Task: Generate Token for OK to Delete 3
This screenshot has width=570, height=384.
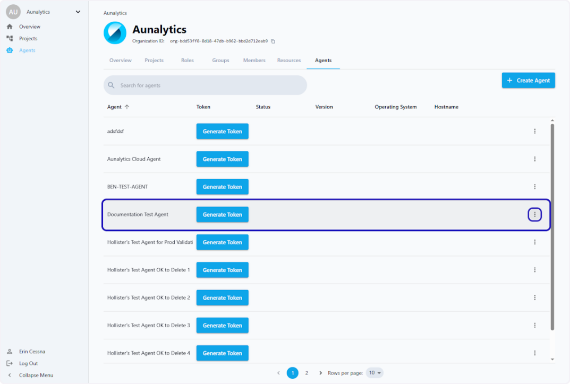Action: pos(223,325)
